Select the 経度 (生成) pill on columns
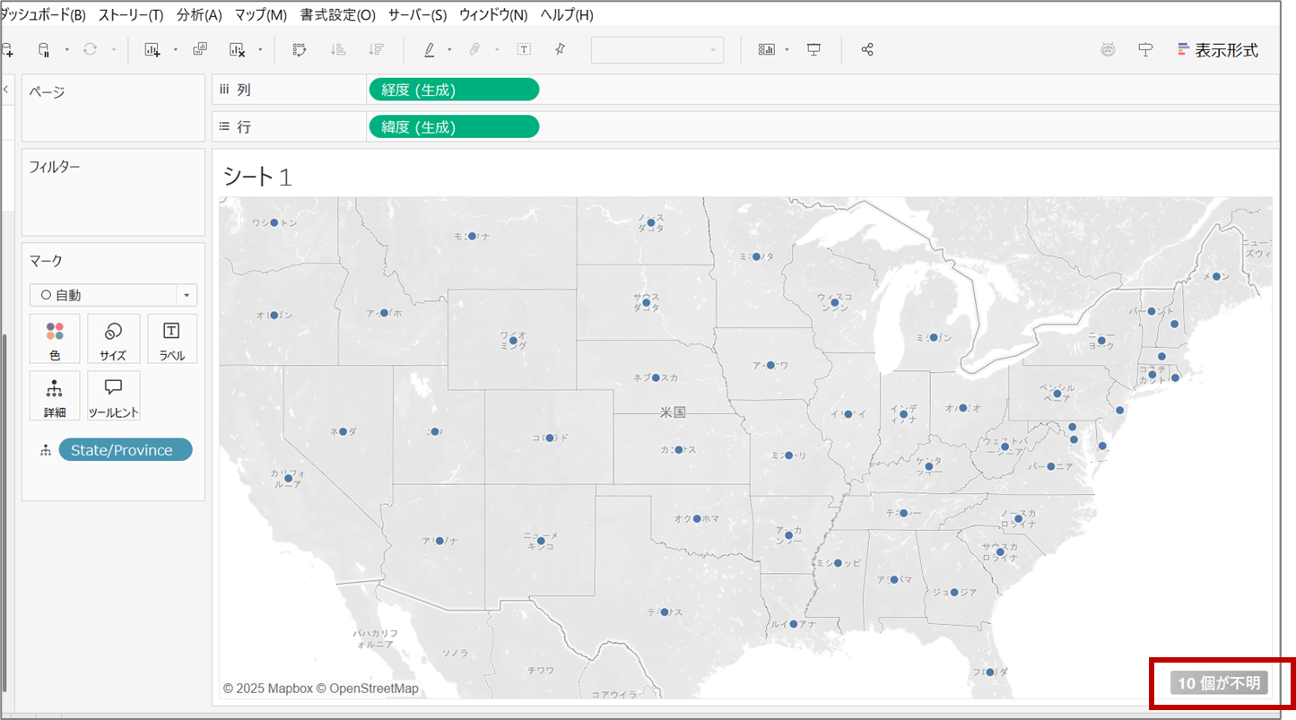Screen dimensions: 1296x720 tap(454, 90)
